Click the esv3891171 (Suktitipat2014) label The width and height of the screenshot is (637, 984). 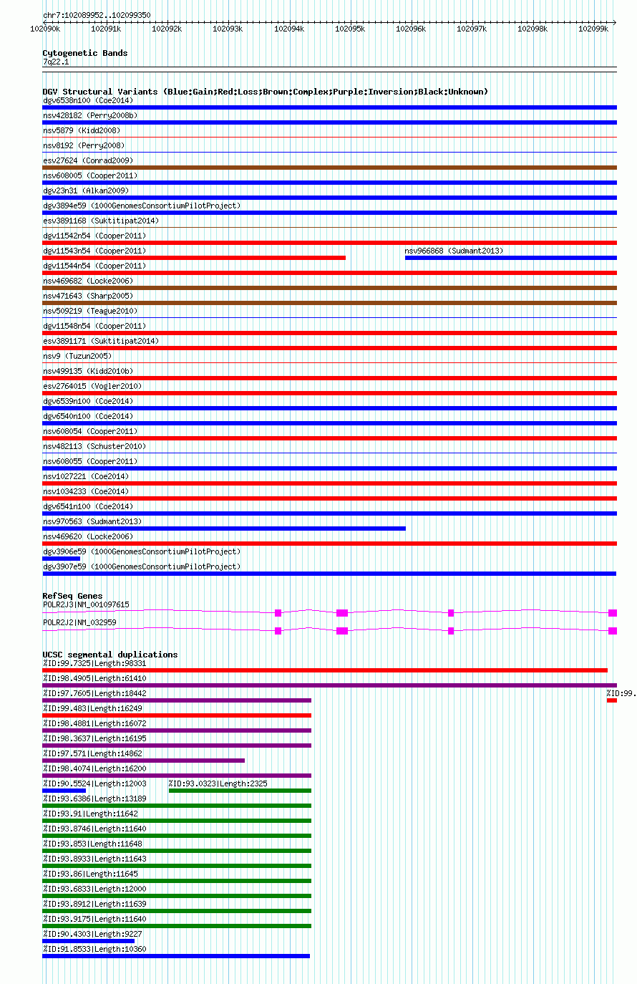(101, 341)
